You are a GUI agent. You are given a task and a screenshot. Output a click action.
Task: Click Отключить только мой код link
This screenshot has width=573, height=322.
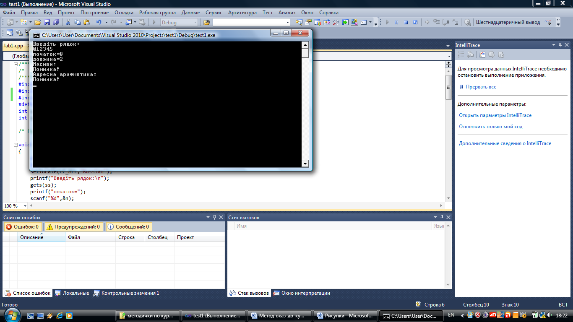pos(490,127)
